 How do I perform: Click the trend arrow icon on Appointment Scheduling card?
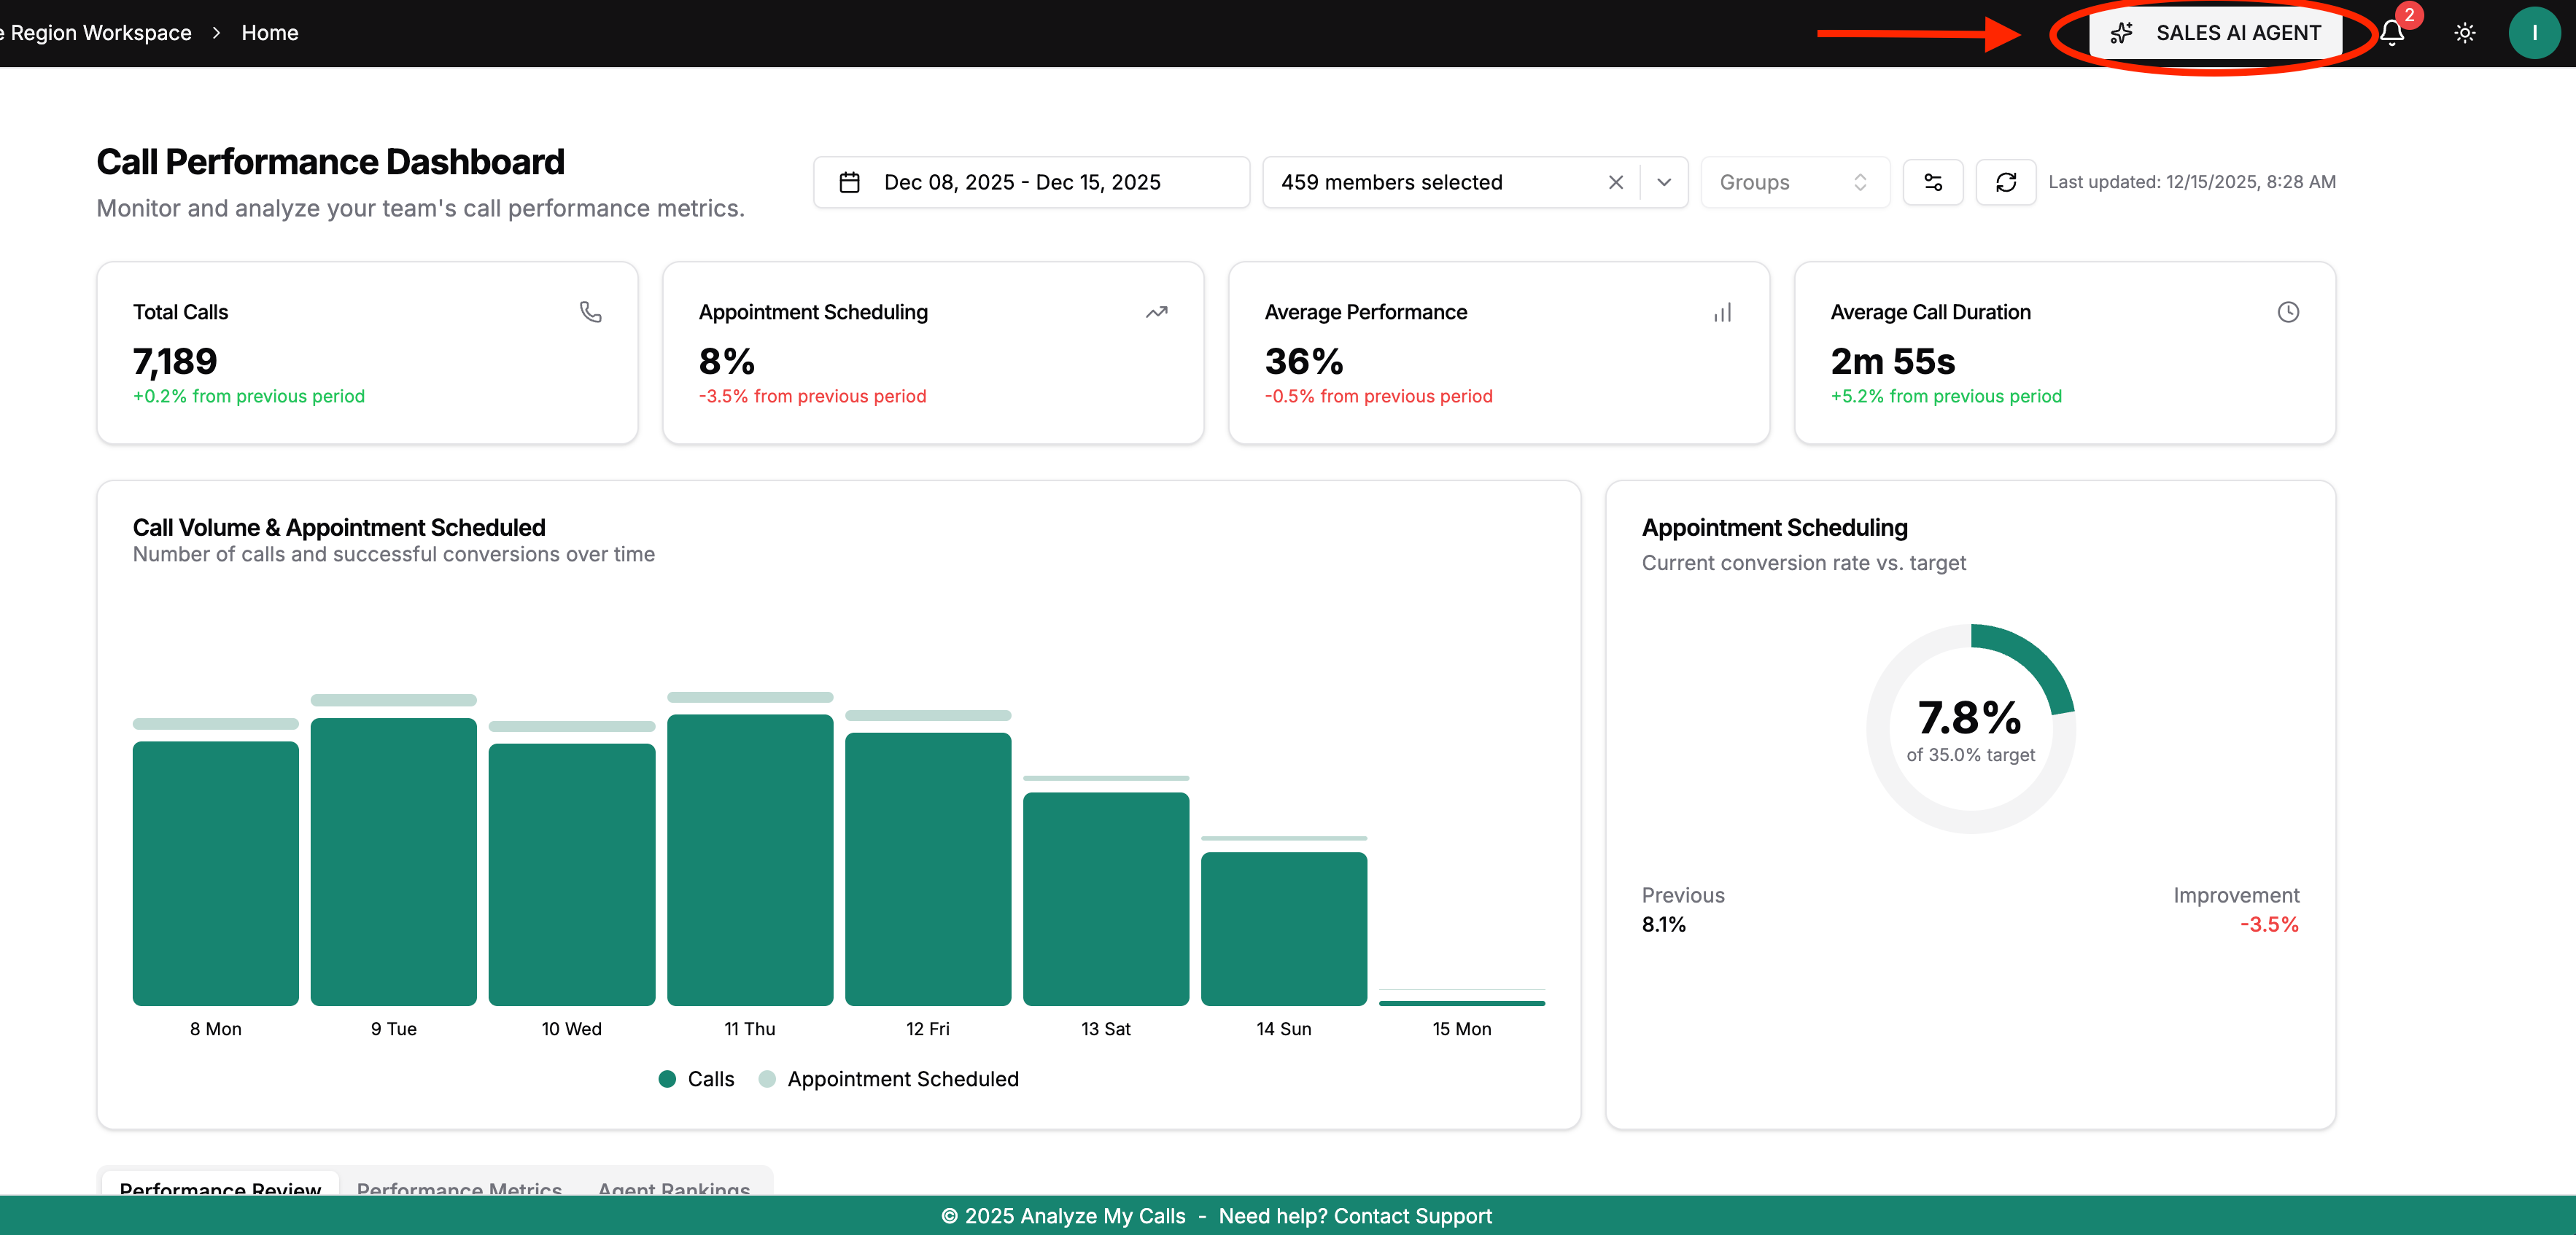(x=1156, y=312)
